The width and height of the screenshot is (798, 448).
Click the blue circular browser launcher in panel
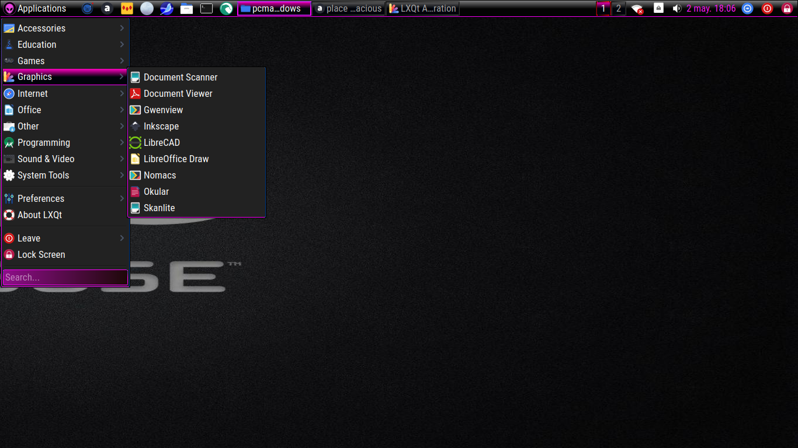point(87,9)
